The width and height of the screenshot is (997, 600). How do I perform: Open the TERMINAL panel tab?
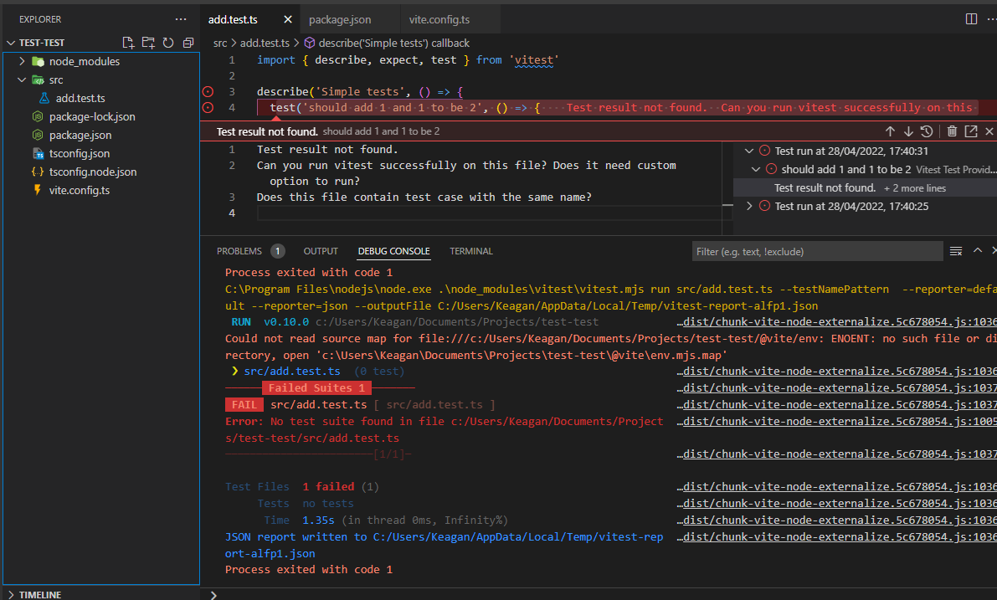pyautogui.click(x=471, y=251)
